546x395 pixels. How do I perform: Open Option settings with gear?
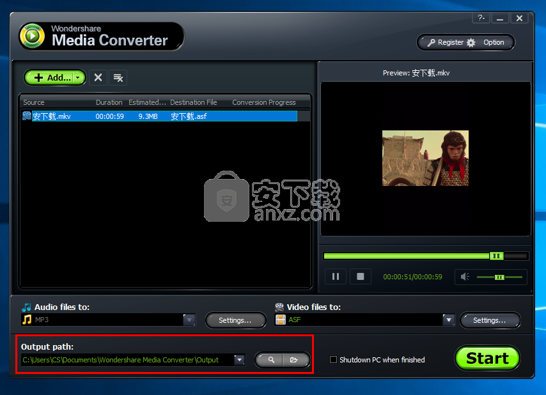(x=487, y=42)
